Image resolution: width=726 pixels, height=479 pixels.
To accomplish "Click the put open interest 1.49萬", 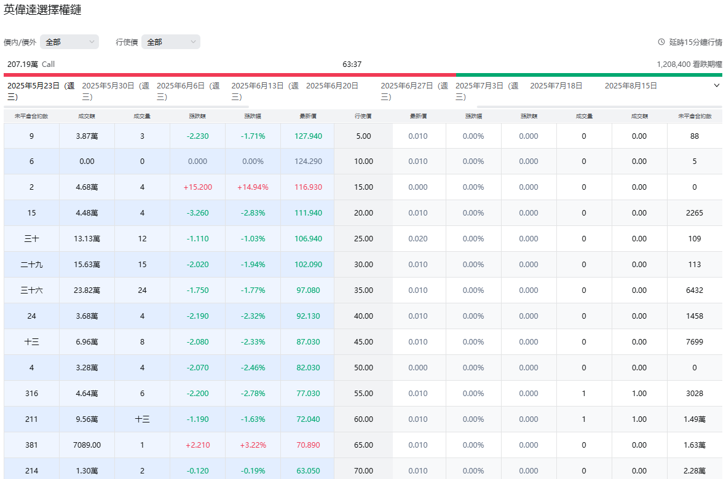I will 695,419.
